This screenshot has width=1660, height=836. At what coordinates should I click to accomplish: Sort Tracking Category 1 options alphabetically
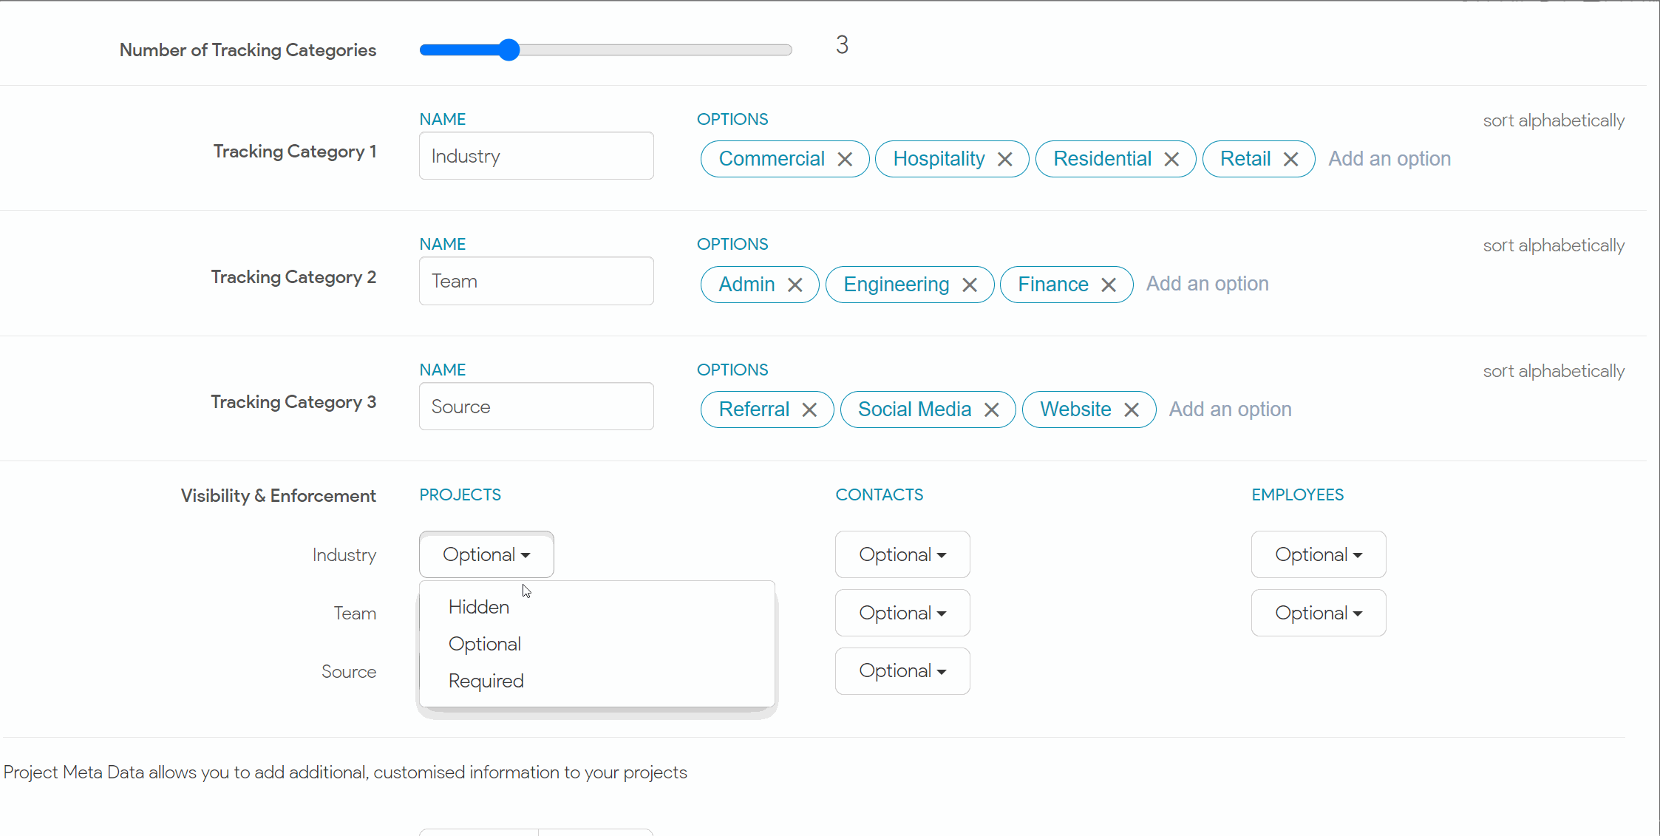[x=1553, y=120]
